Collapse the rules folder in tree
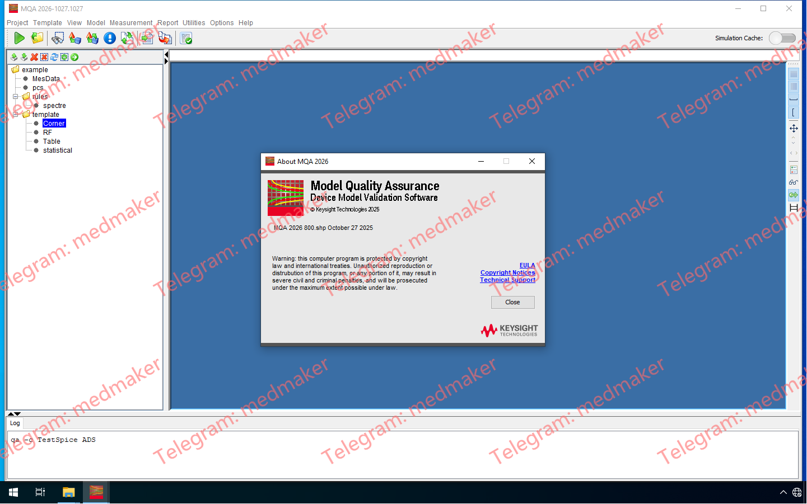This screenshot has height=504, width=807. (x=16, y=97)
